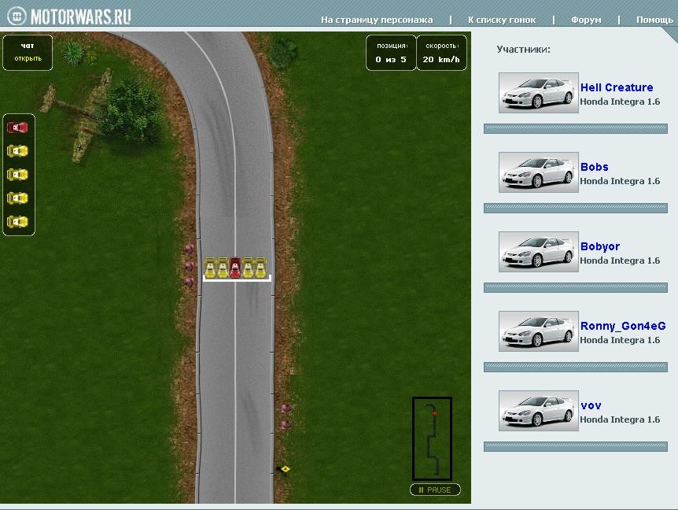This screenshot has height=510, width=678.
Task: Click the progress bar under Bobs
Action: pos(576,208)
